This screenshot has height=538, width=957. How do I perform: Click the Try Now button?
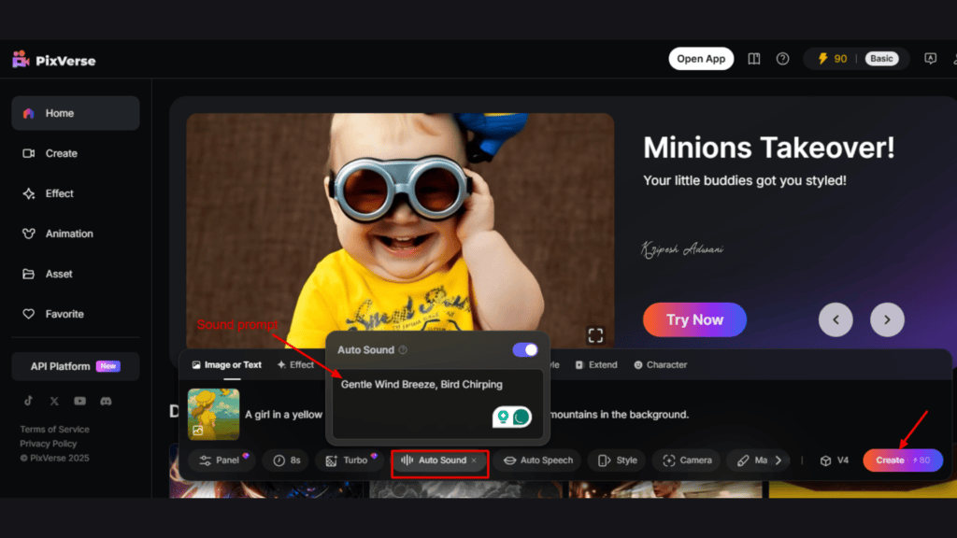pos(694,319)
